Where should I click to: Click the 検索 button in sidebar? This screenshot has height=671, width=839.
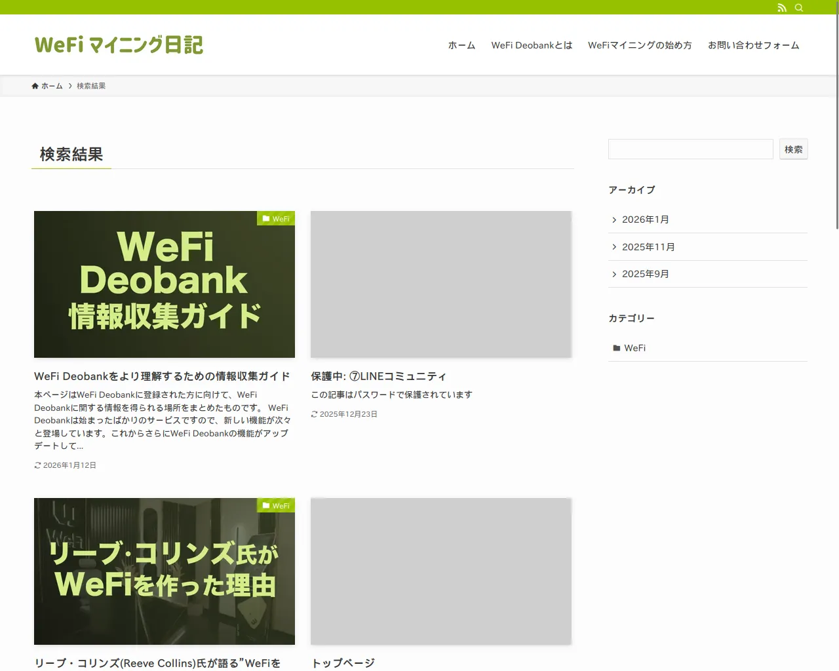(x=794, y=149)
